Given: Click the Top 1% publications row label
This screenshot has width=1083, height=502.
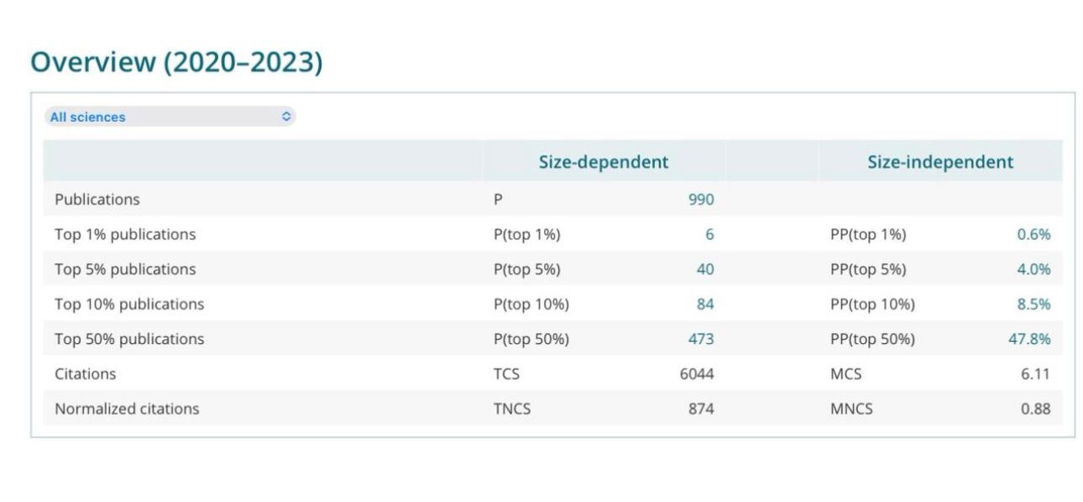Looking at the screenshot, I should pyautogui.click(x=125, y=235).
